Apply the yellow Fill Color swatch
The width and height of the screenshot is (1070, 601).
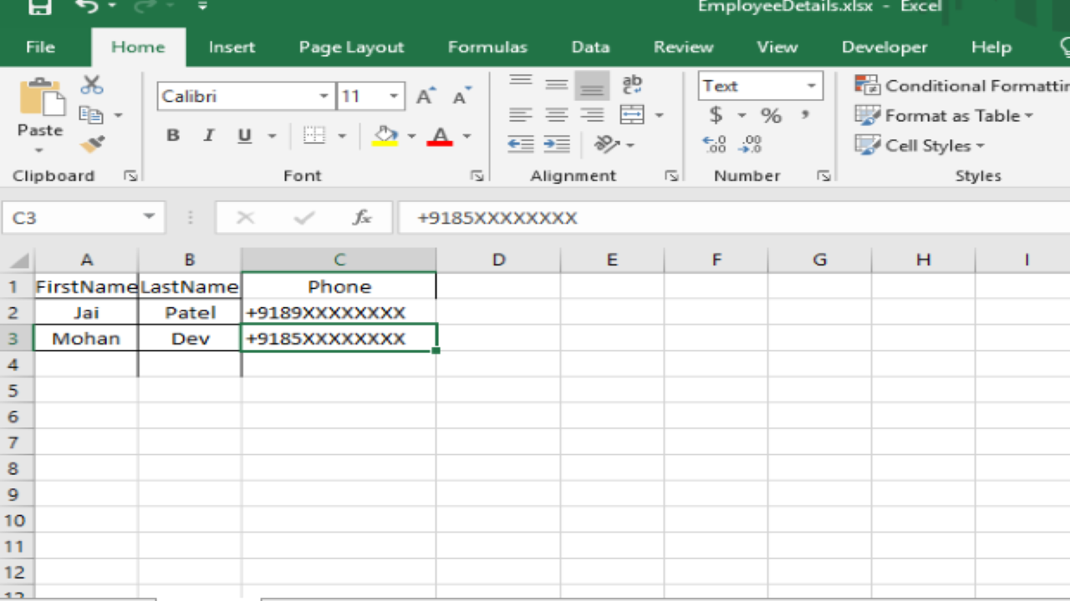[x=385, y=136]
